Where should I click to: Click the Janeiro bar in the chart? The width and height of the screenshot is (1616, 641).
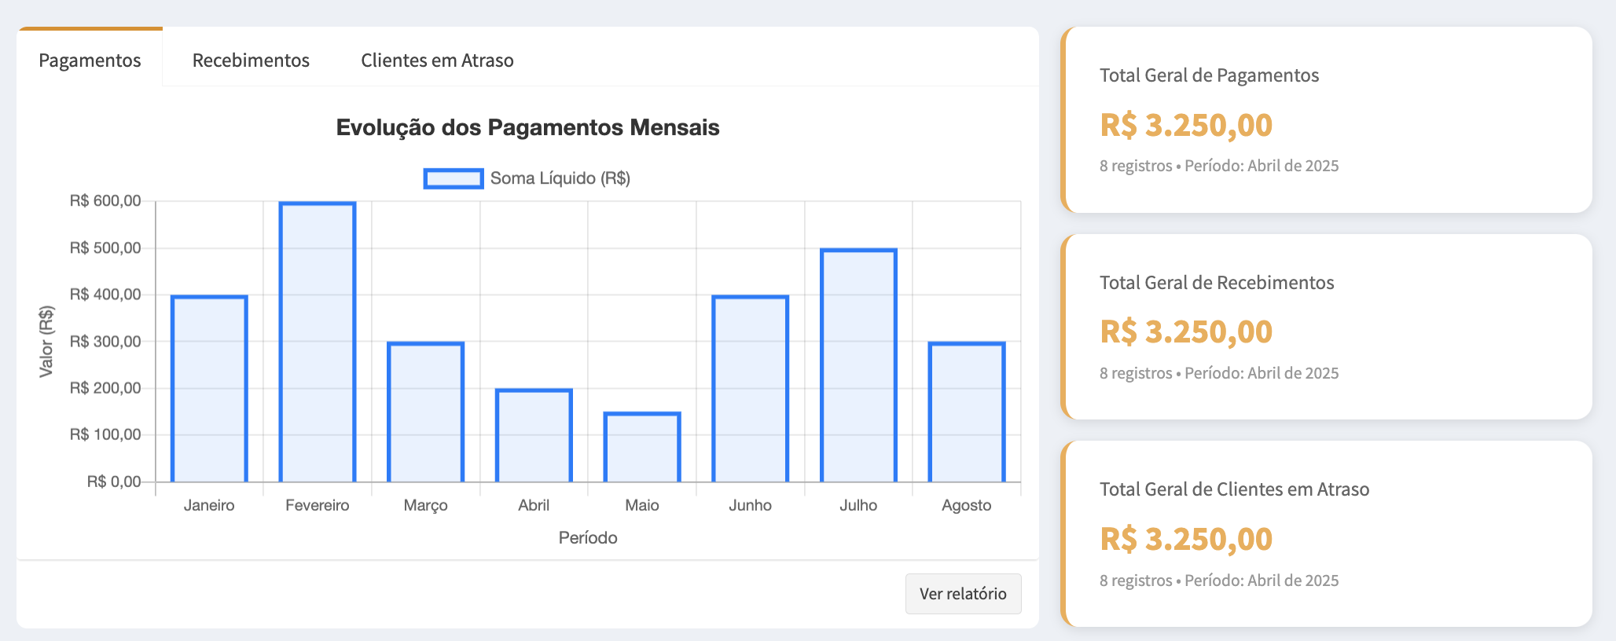tap(209, 389)
